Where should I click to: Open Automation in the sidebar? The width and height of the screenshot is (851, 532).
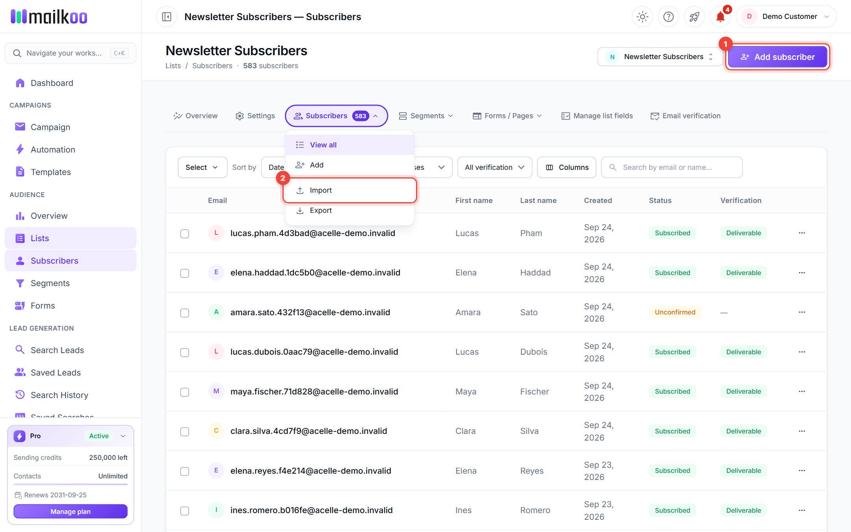[71, 149]
